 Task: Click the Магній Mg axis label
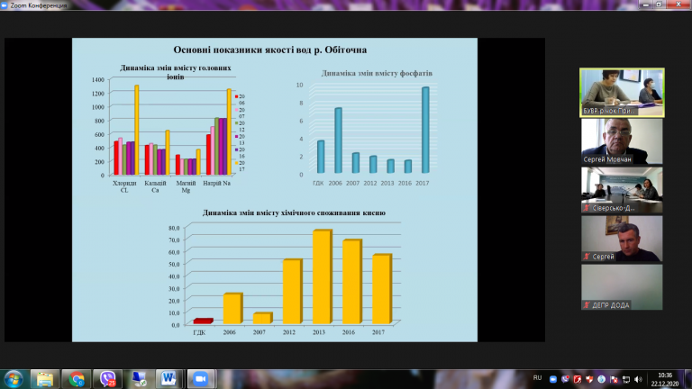[x=186, y=186]
